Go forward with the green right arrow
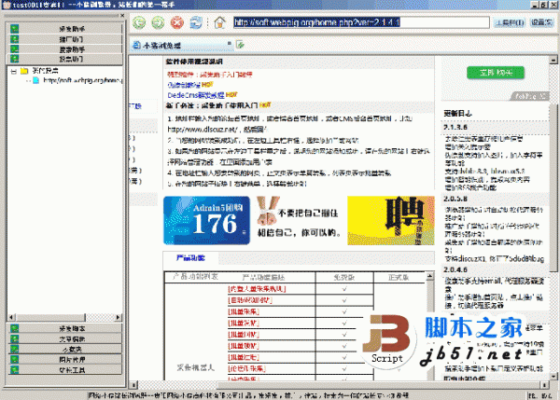560x400 pixels. [x=158, y=22]
